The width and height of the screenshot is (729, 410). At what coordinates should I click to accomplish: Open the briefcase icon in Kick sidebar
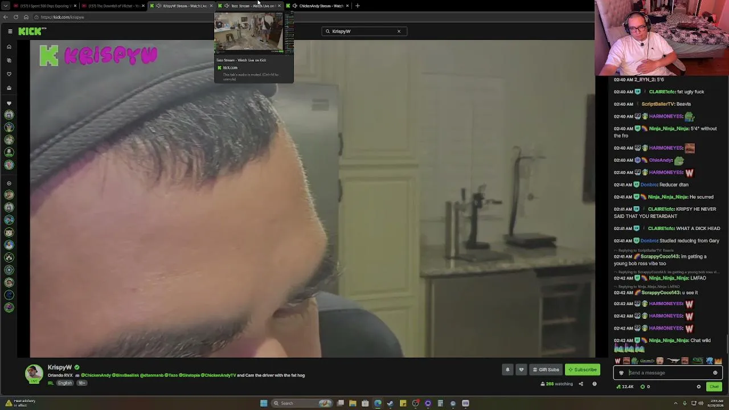(9, 88)
